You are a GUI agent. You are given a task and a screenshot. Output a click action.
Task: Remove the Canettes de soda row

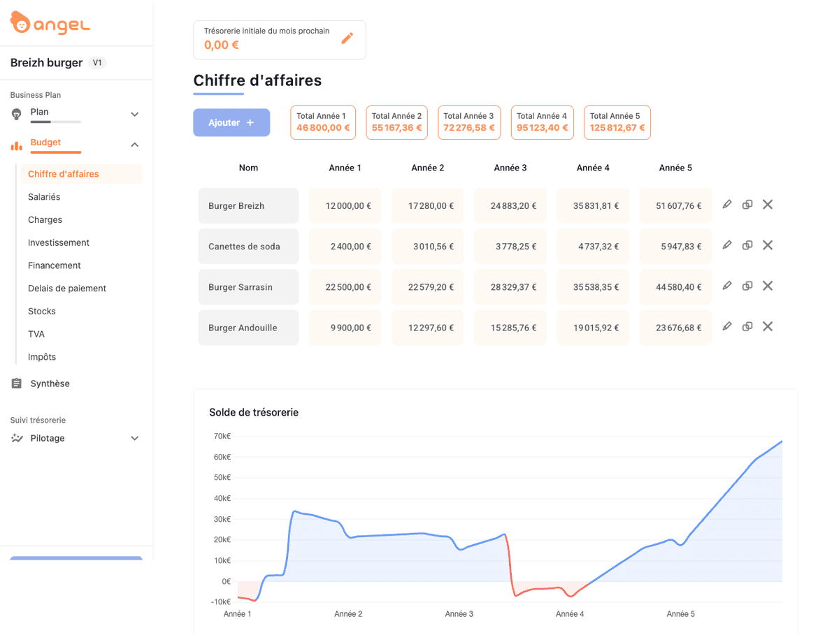coord(768,245)
